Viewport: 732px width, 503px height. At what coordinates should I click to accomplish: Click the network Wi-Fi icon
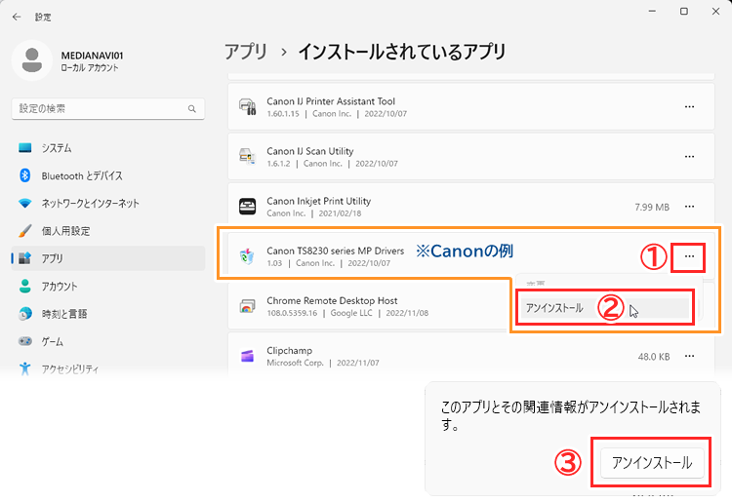pos(24,204)
